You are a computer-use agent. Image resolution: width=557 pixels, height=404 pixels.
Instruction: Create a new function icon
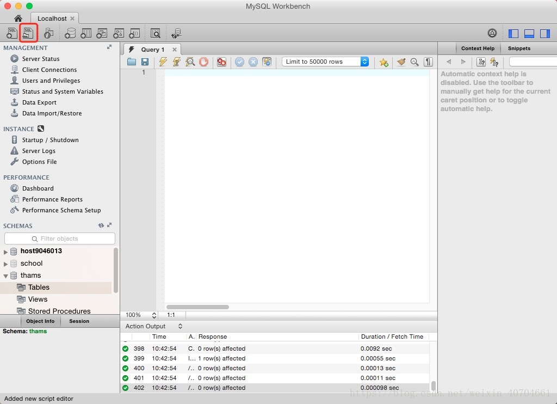(x=134, y=33)
